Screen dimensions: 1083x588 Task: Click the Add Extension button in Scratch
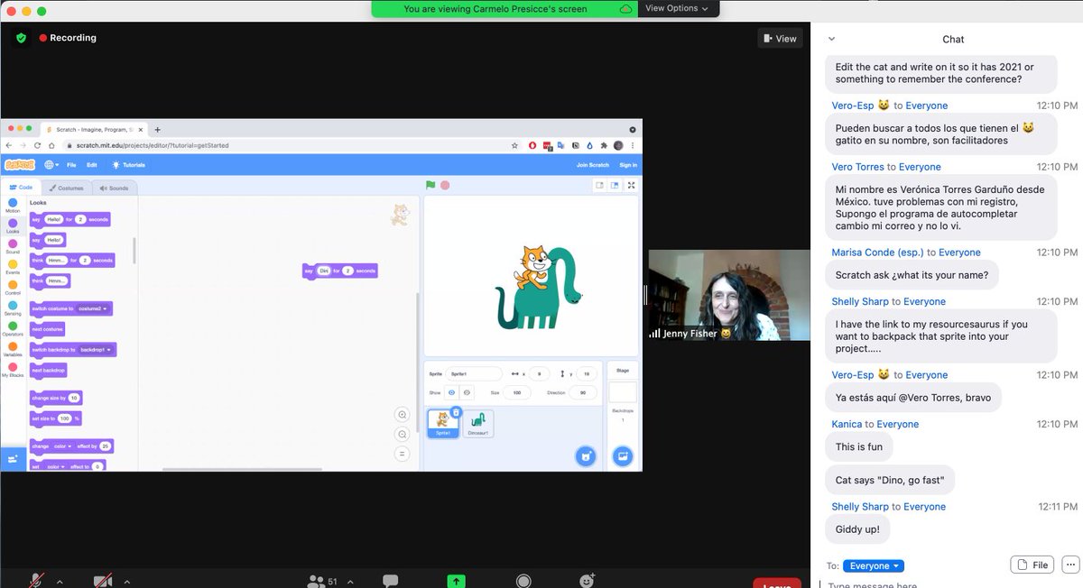point(13,459)
